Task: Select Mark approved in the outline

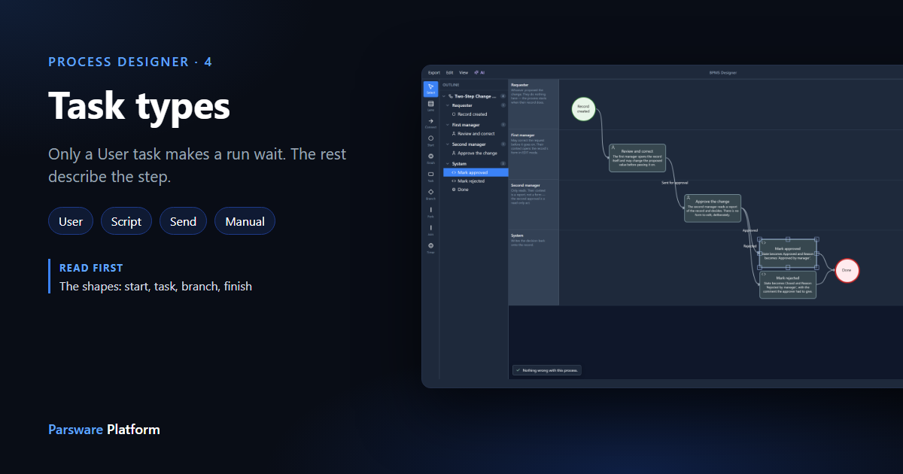Action: click(476, 172)
